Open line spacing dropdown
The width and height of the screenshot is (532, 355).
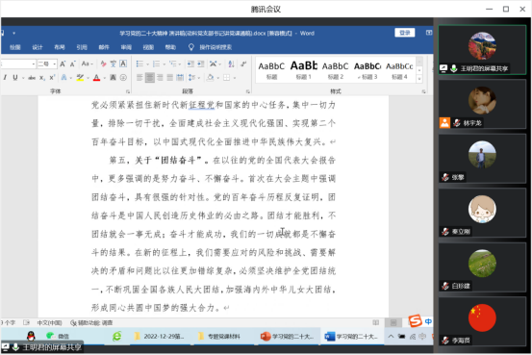pyautogui.click(x=192, y=78)
